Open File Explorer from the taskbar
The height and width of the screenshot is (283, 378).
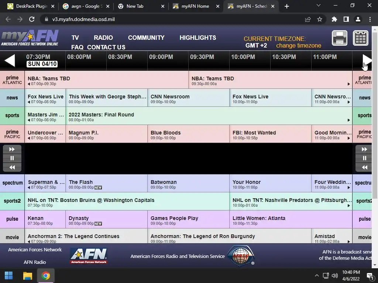point(27,276)
